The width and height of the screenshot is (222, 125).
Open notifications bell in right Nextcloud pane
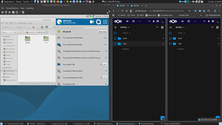(209, 21)
